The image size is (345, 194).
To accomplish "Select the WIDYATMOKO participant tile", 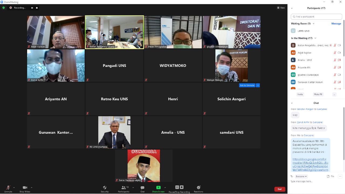I will pyautogui.click(x=173, y=65).
